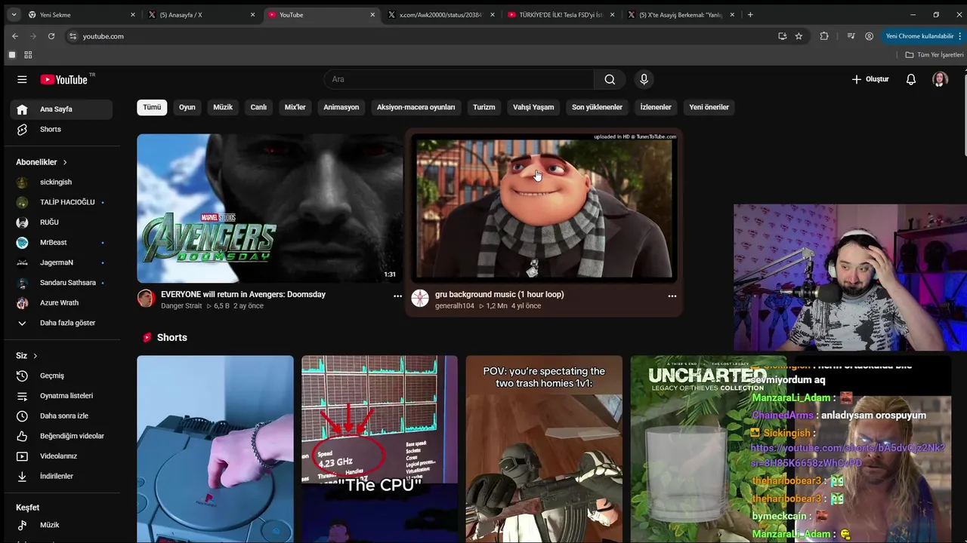Open Azure Wrath channel subscription
967x543 pixels.
tap(61, 302)
